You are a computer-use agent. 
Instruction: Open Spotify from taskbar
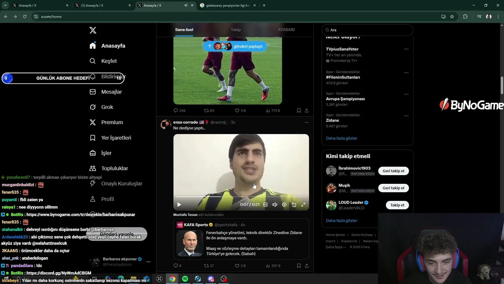point(185,279)
